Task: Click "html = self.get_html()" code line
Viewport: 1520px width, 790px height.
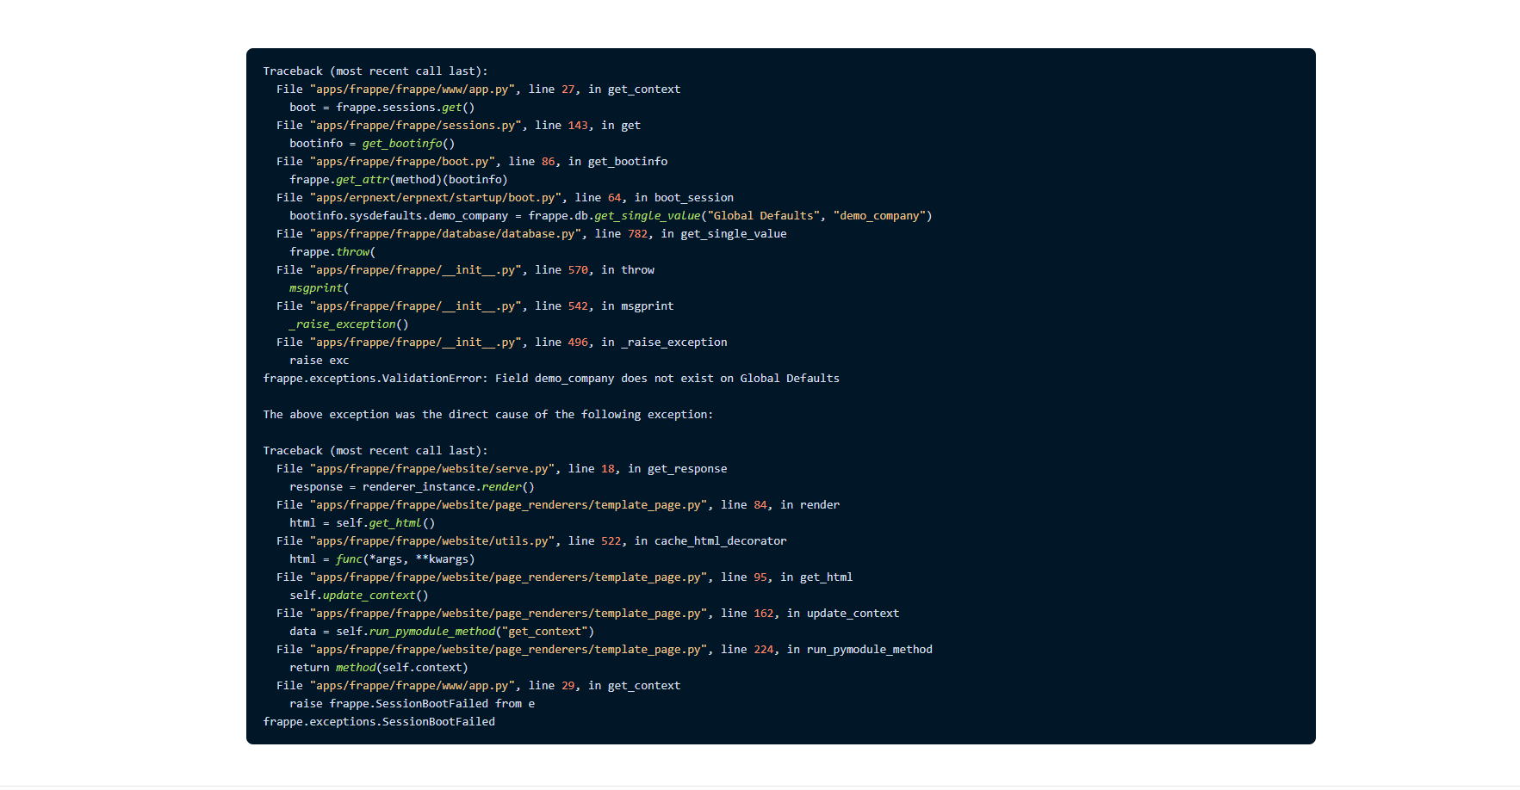Action: (x=362, y=523)
